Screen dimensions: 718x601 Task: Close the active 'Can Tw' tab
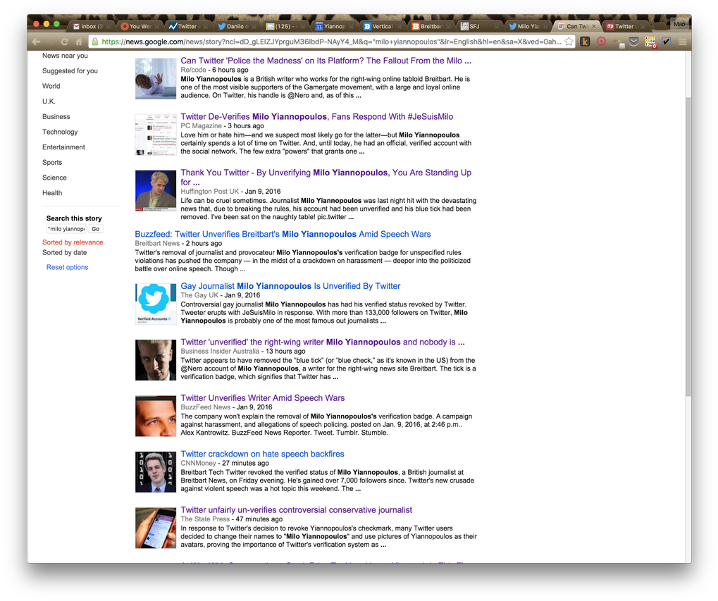[x=593, y=27]
